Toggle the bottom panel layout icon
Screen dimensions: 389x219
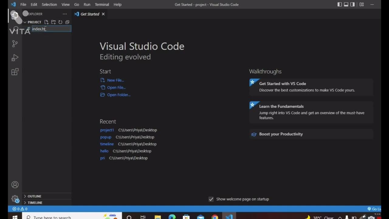pyautogui.click(x=346, y=5)
